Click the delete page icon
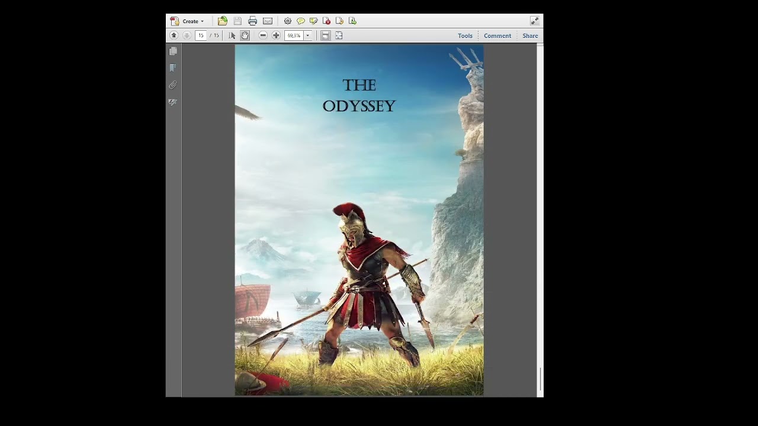Viewport: 758px width, 426px height. click(x=327, y=21)
